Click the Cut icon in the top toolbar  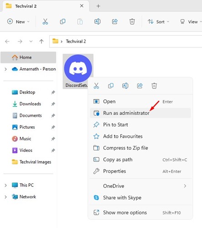pyautogui.click(x=45, y=21)
